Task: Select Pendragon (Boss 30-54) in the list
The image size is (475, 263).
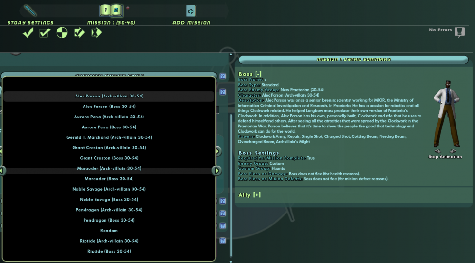Action: [109, 220]
